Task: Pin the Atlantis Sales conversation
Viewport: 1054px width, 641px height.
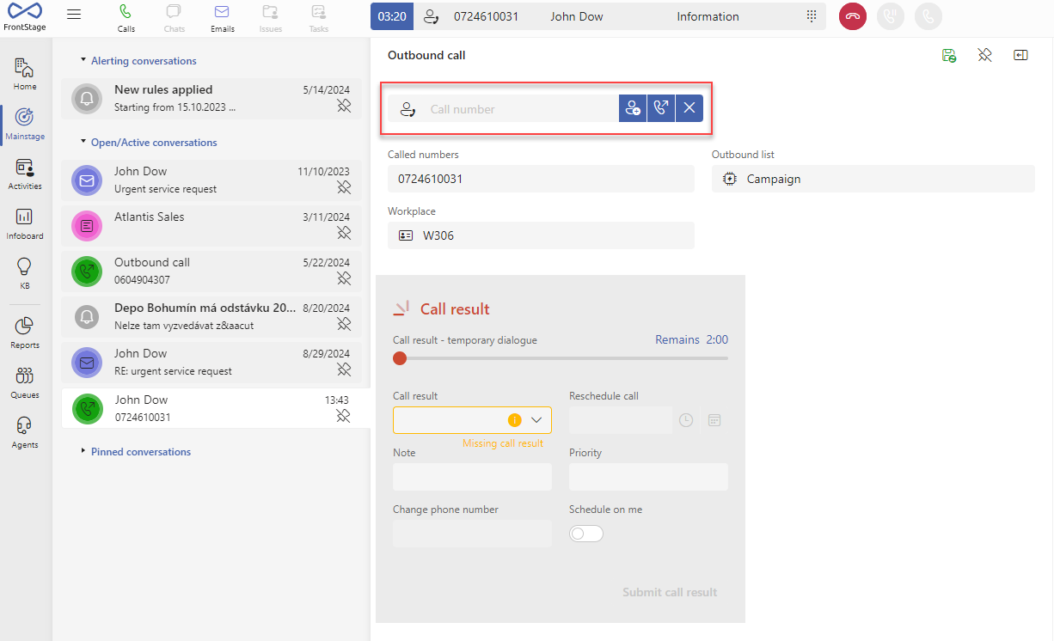Action: (344, 233)
